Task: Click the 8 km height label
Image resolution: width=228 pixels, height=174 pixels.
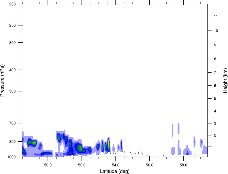Action: point(215,59)
